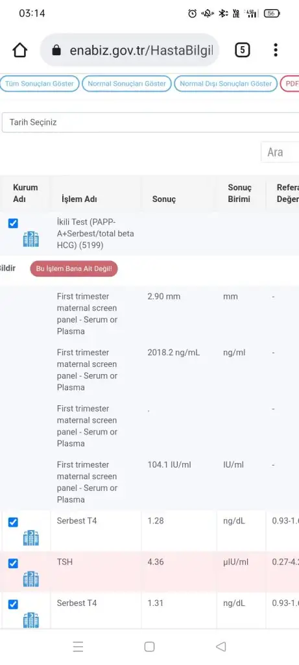Screen dimensions: 299x665
Task: Open the browser tab switcher showing 5
Action: (243, 50)
